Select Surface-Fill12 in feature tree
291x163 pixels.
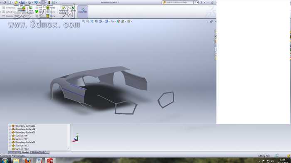pos(22,146)
